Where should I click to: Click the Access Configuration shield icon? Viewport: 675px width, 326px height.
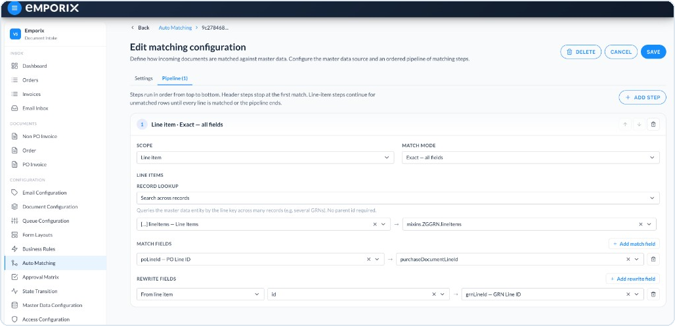point(14,319)
